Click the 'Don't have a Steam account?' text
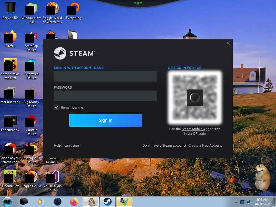Screen dimensions: 276x207 [164, 145]
